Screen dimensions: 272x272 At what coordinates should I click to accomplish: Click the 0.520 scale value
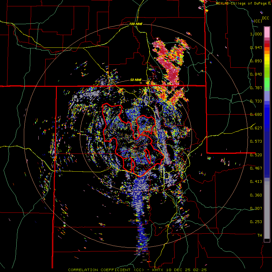point(256,155)
